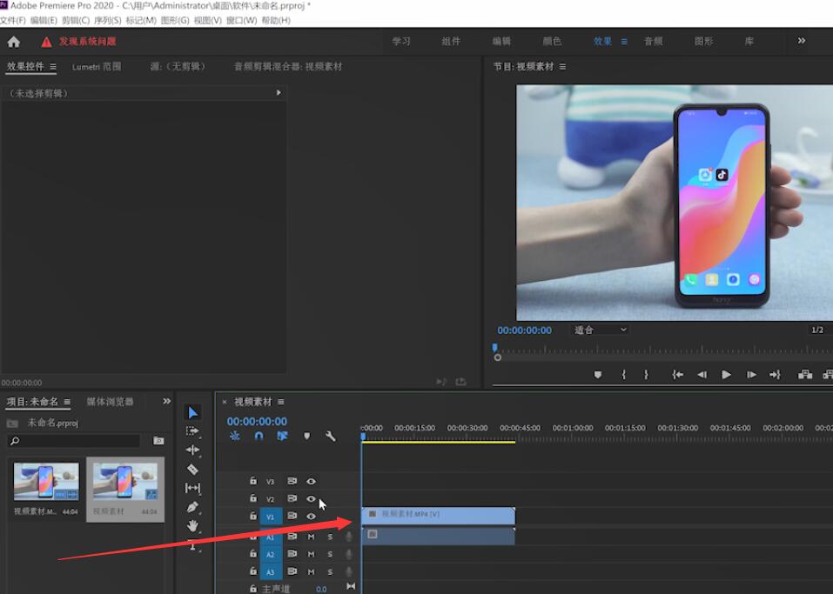The width and height of the screenshot is (833, 594).
Task: Select the Selection tool arrow
Action: pos(193,412)
